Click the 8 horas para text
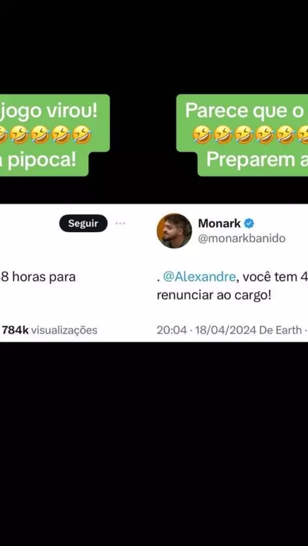This screenshot has height=546, width=308. pos(38,277)
